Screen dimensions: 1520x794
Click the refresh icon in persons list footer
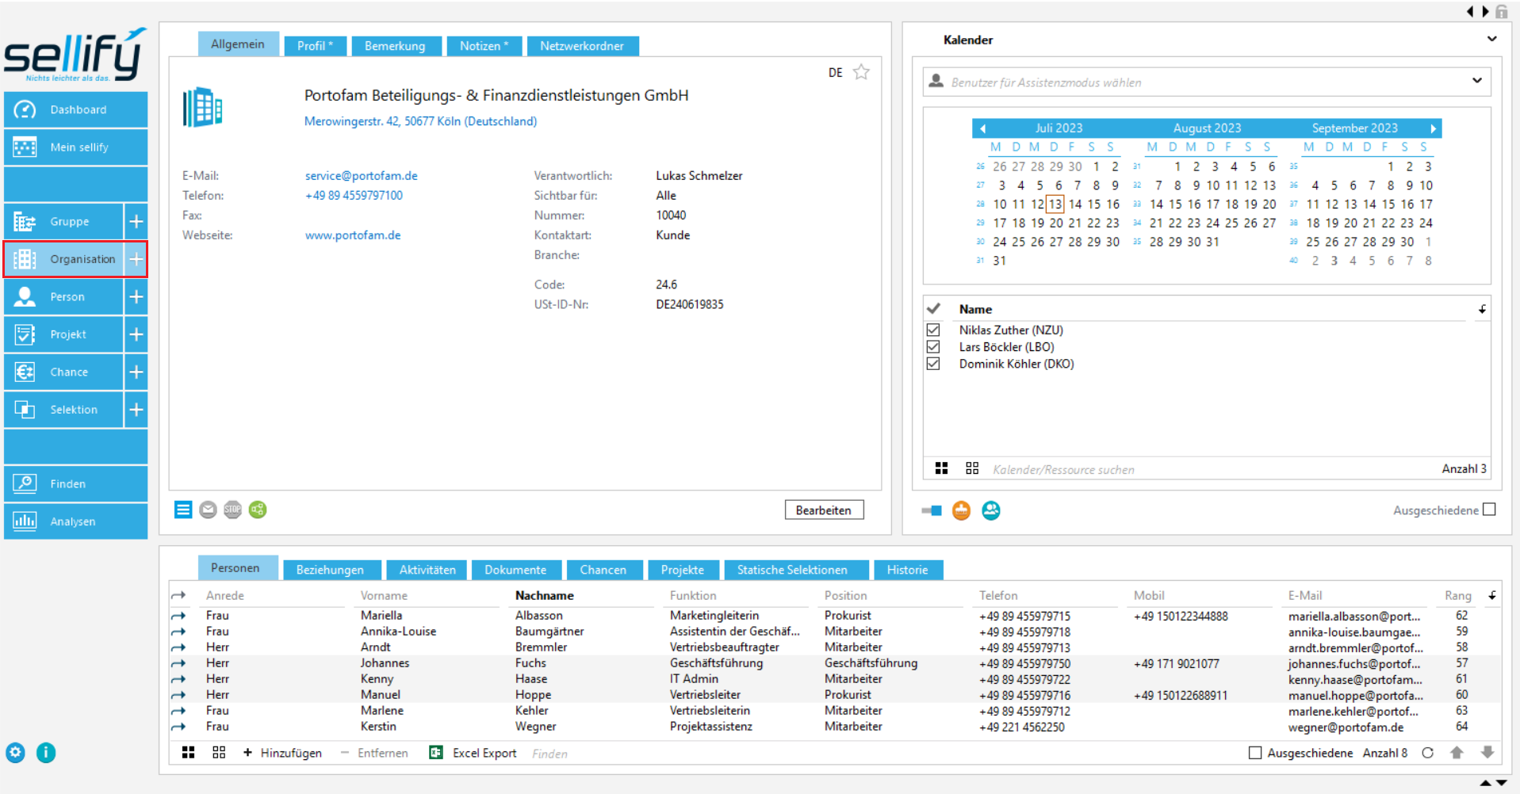[x=1427, y=753]
